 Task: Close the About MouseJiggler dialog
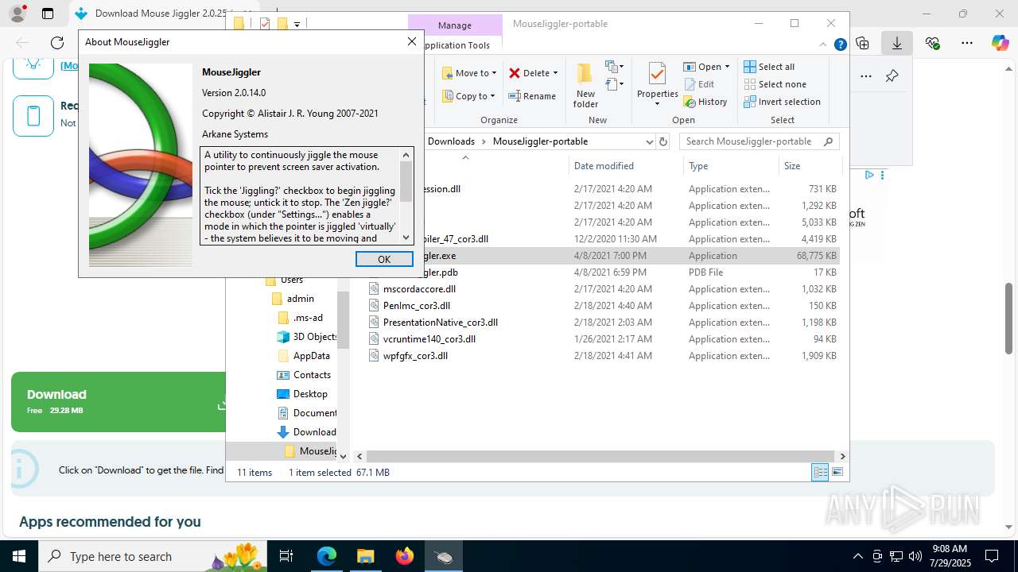411,41
